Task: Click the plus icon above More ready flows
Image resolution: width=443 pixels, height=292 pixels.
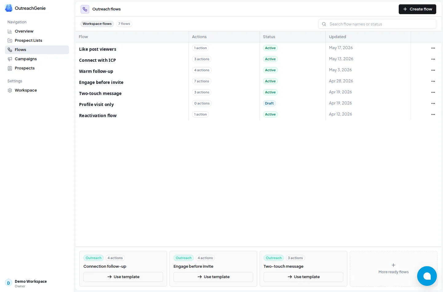Action: pos(393,265)
